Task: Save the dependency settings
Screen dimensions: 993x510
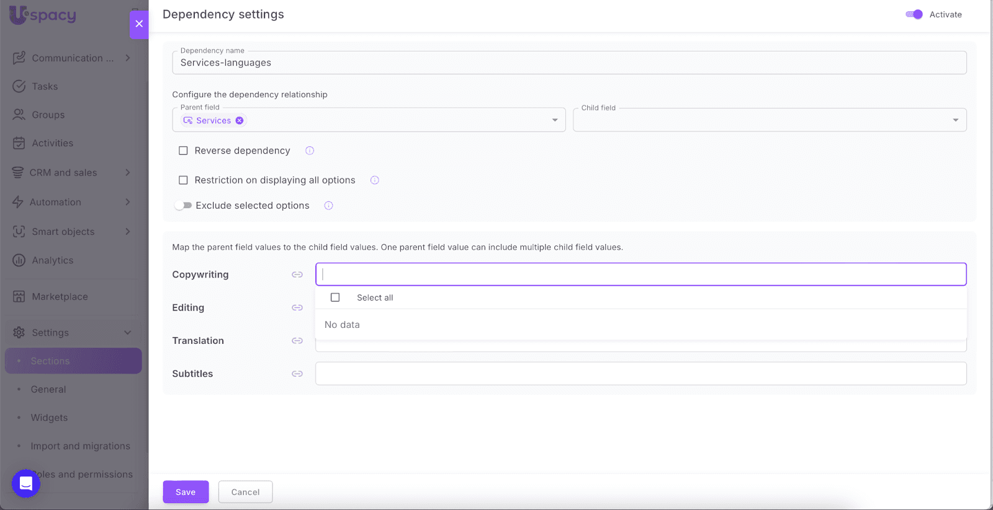Action: click(186, 492)
